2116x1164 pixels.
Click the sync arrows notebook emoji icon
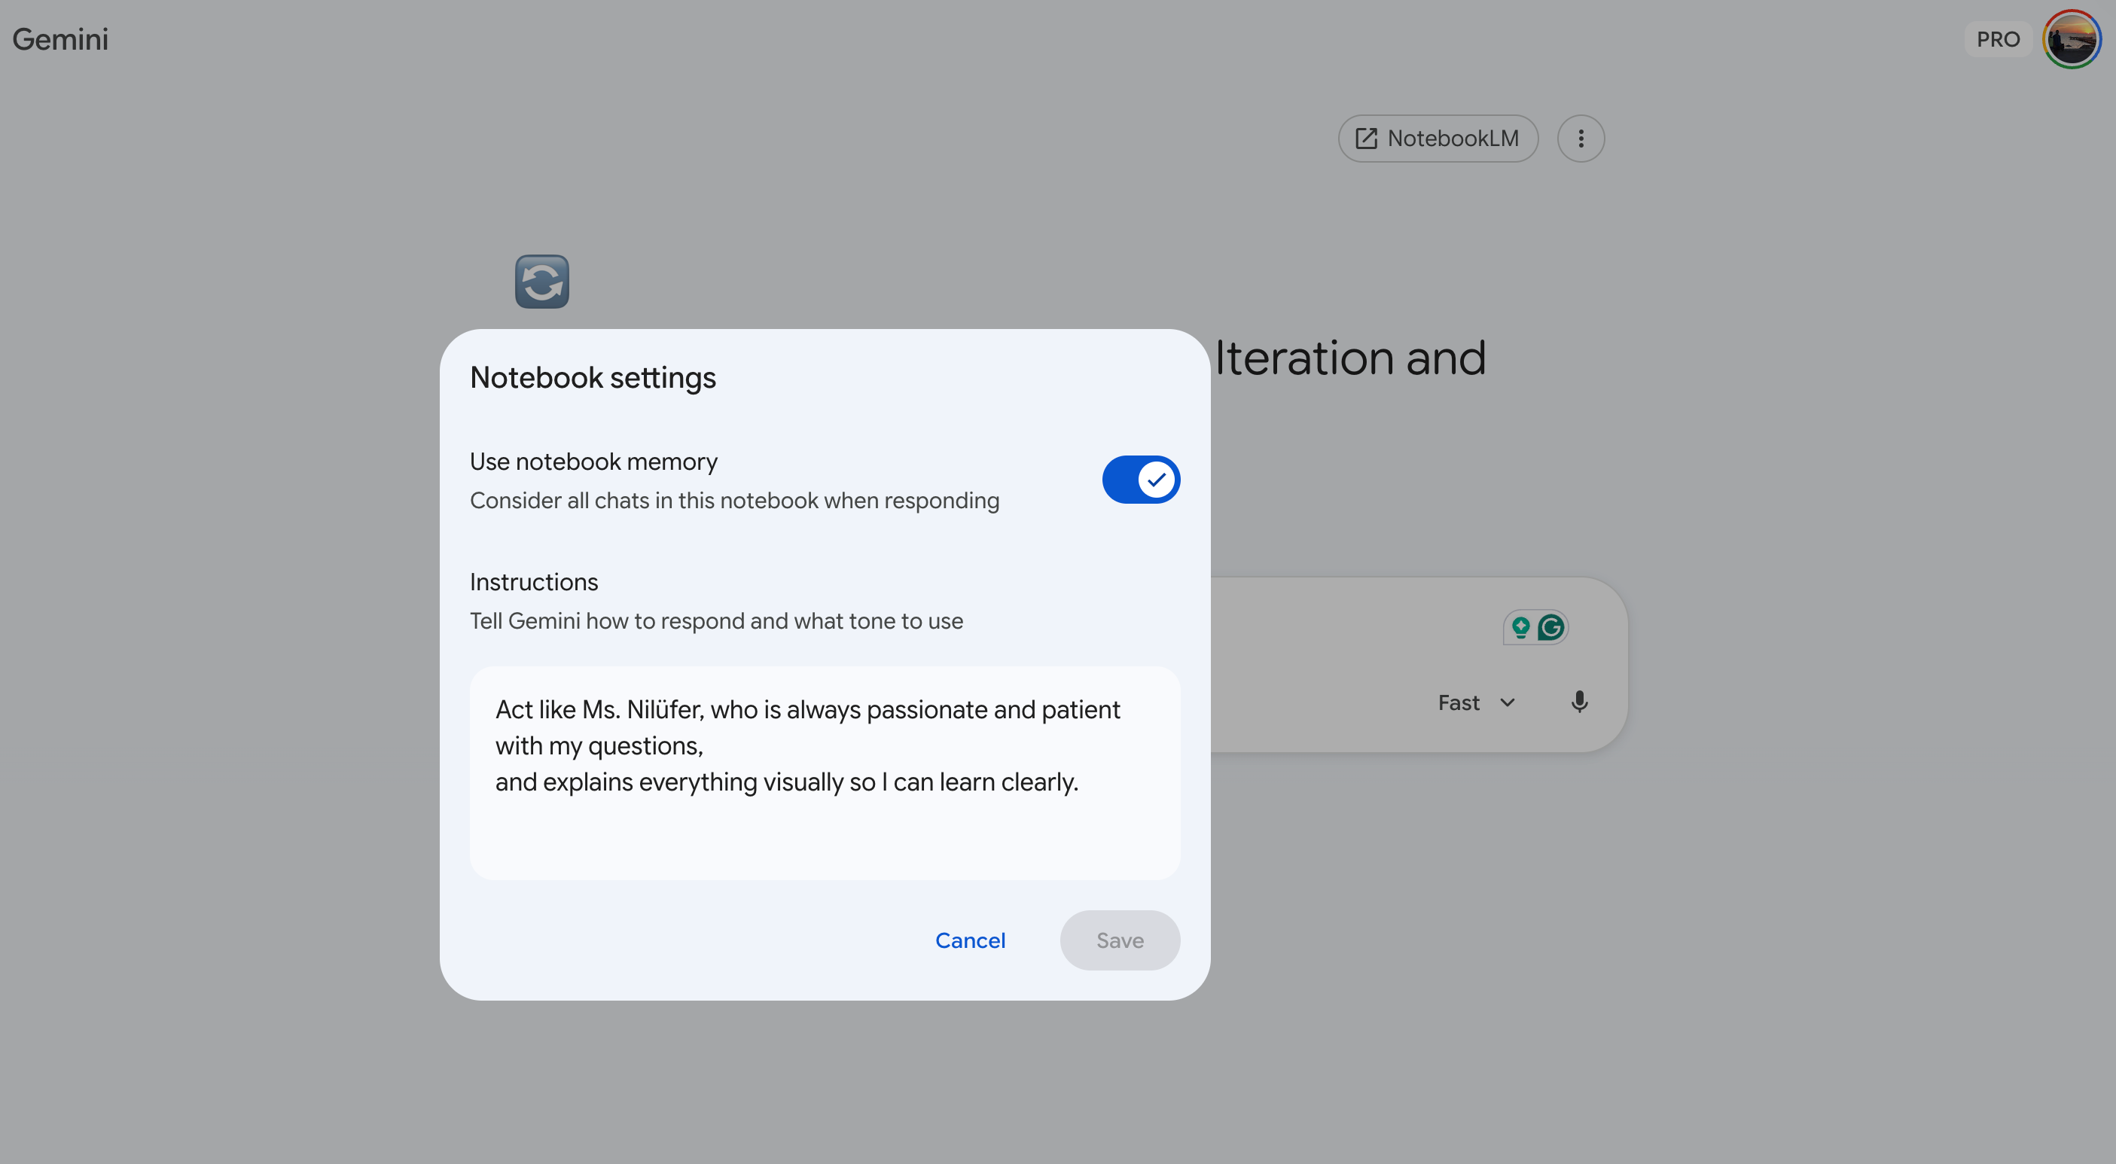[x=542, y=282]
